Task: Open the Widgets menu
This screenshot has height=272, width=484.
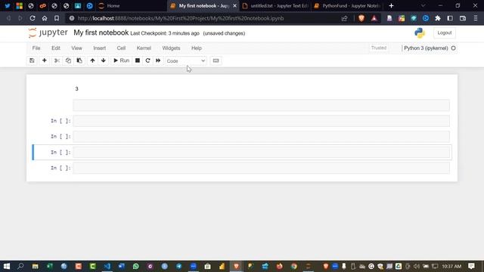Action: [171, 48]
